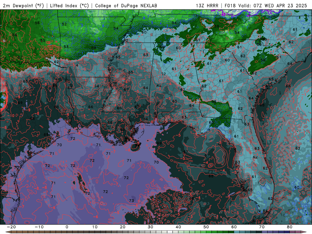This screenshot has width=312, height=234.
Task: Click the colorbar tick label '60'
Action: click(234, 227)
